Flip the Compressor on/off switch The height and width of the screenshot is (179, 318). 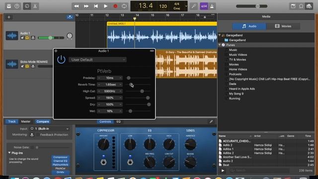[103, 162]
